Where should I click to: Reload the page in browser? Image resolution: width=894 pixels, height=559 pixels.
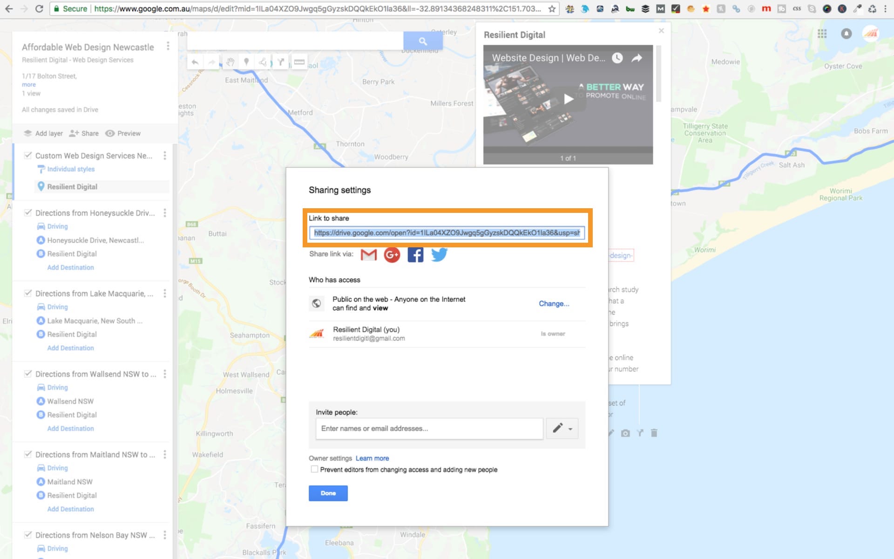point(39,9)
